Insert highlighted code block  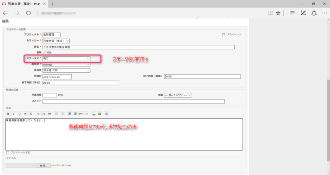[x=87, y=114]
